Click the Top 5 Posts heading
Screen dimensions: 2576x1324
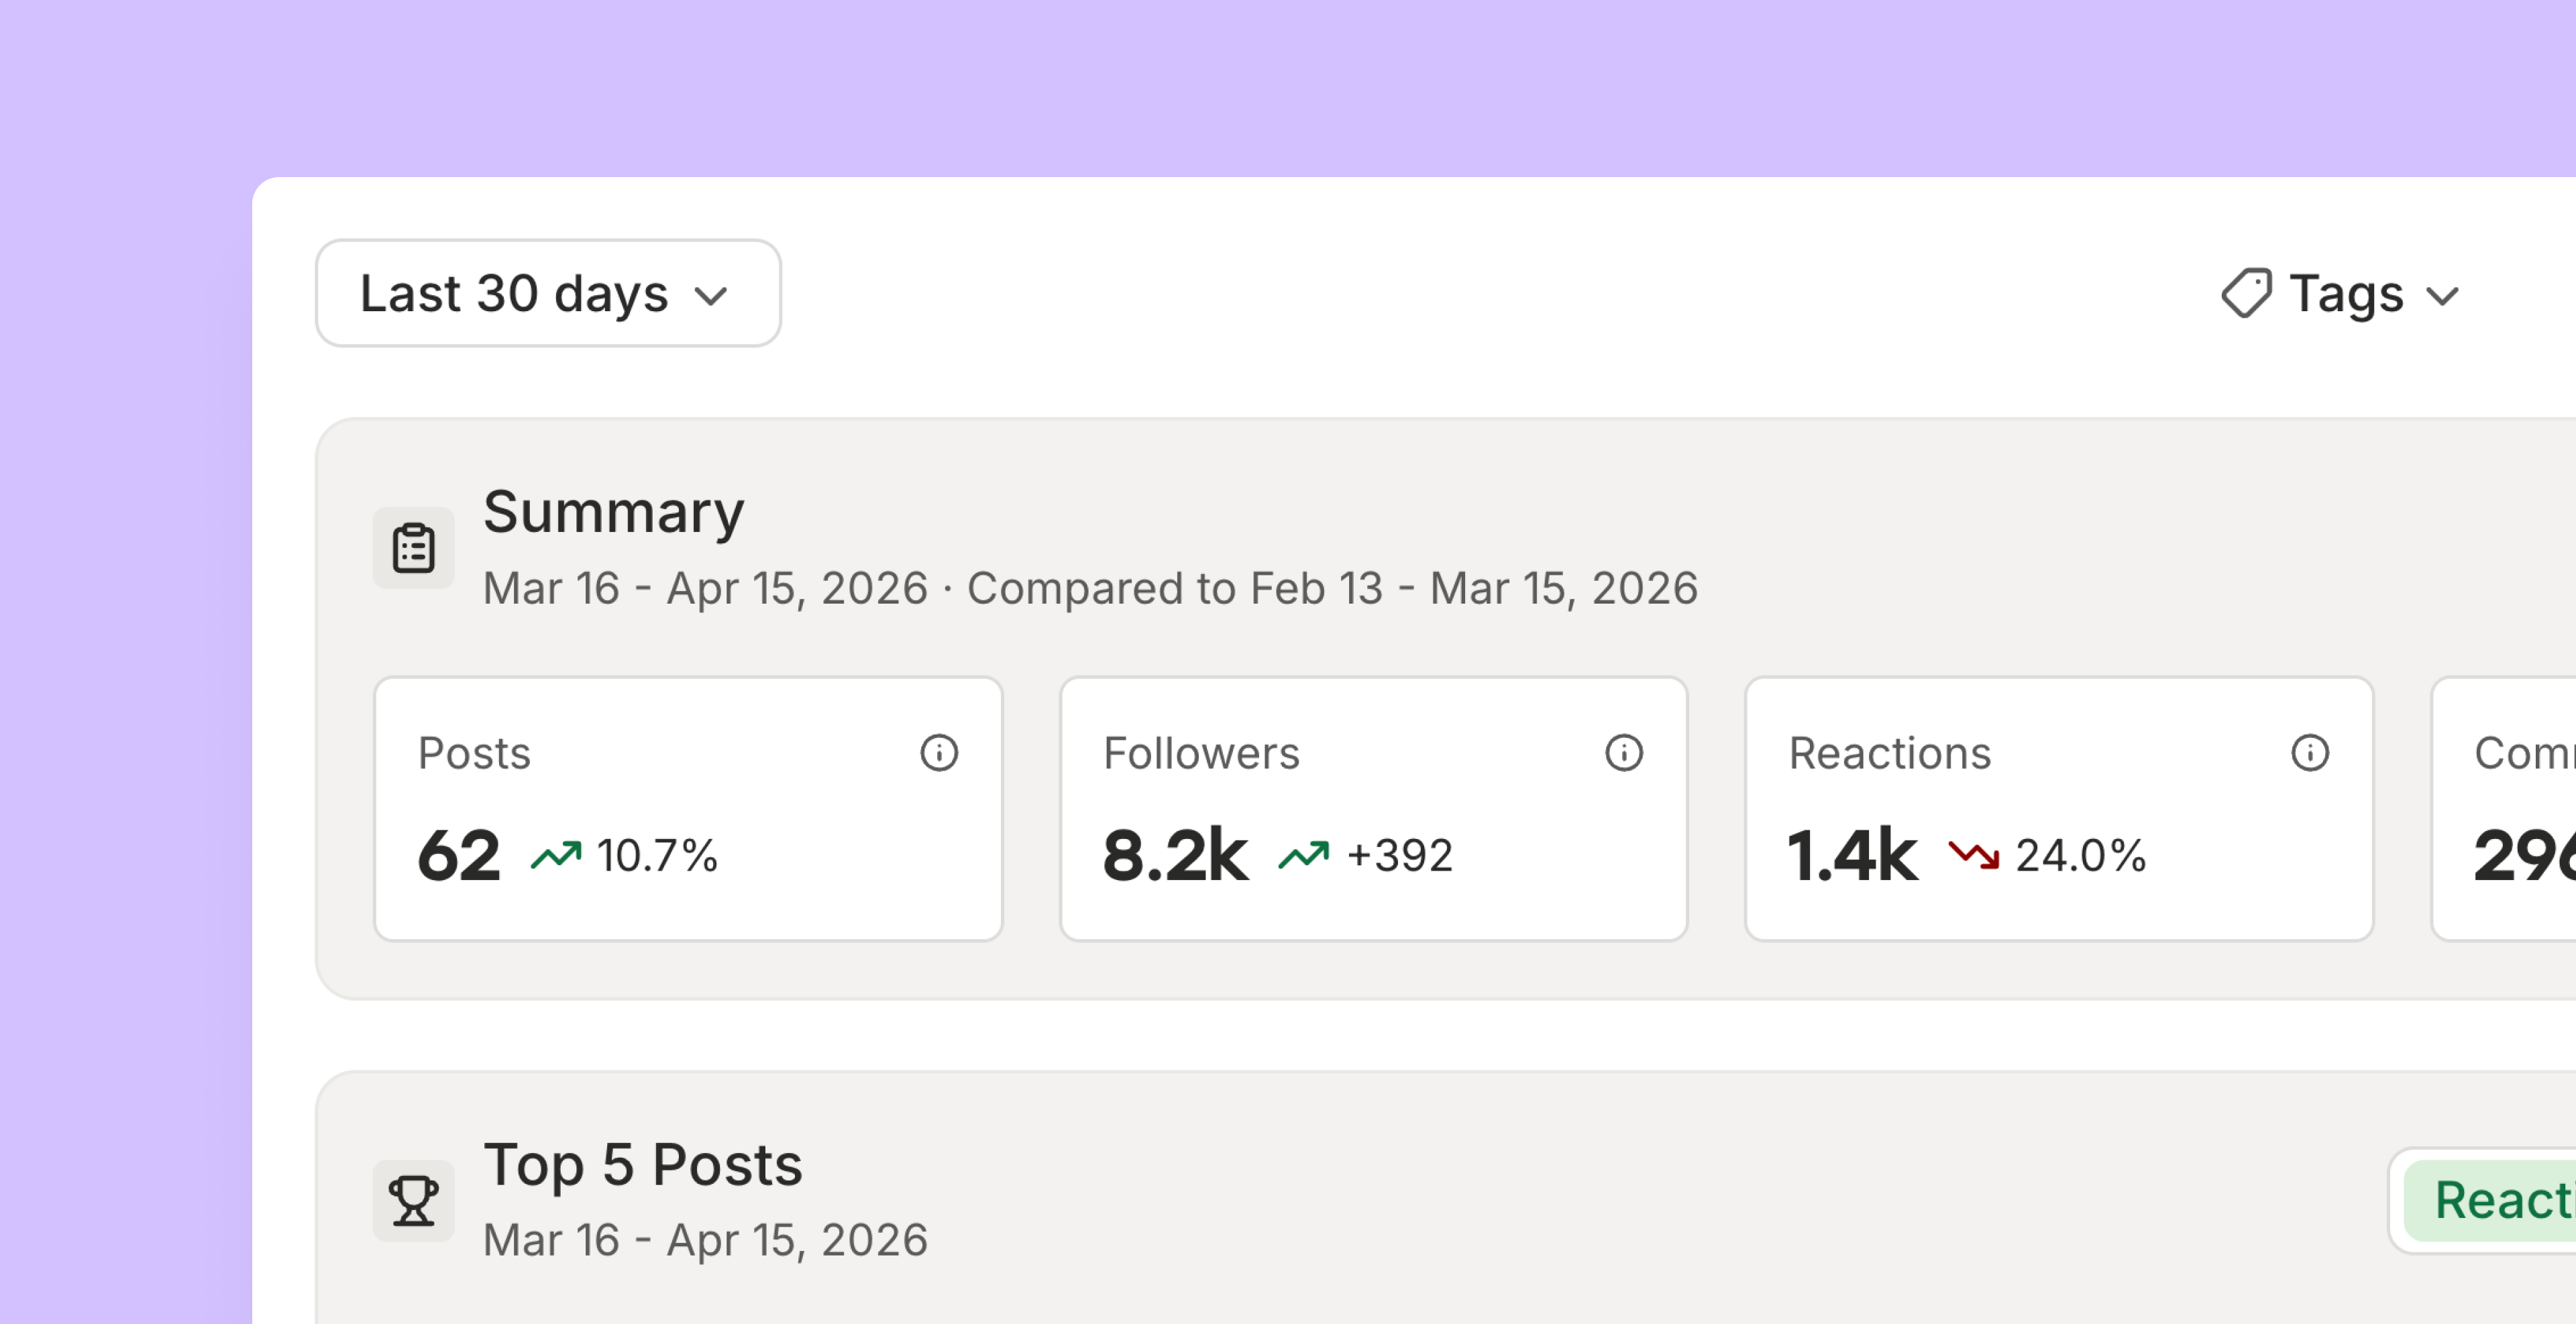pyautogui.click(x=643, y=1165)
